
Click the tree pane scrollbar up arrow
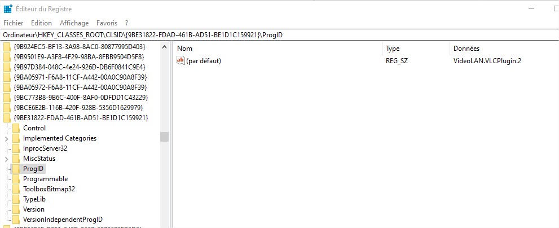pos(164,47)
